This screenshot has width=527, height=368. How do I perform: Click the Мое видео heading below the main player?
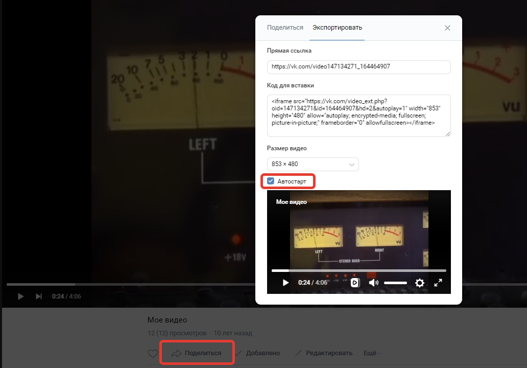[167, 320]
